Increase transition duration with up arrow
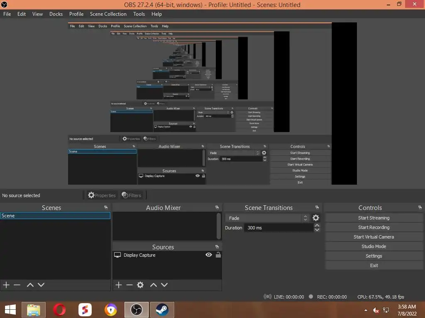Image resolution: width=425 pixels, height=318 pixels. (317, 226)
